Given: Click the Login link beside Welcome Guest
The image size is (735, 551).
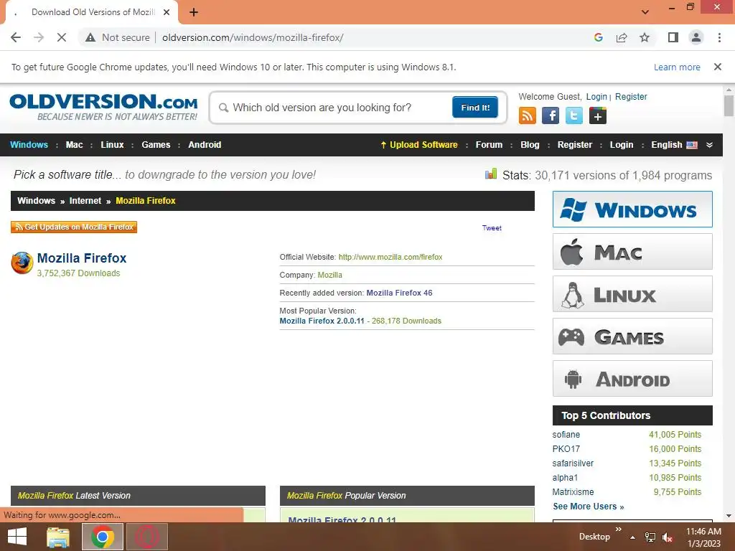Looking at the screenshot, I should [596, 97].
